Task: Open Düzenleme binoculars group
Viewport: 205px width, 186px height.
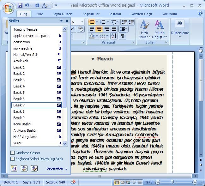Action: coord(180,29)
